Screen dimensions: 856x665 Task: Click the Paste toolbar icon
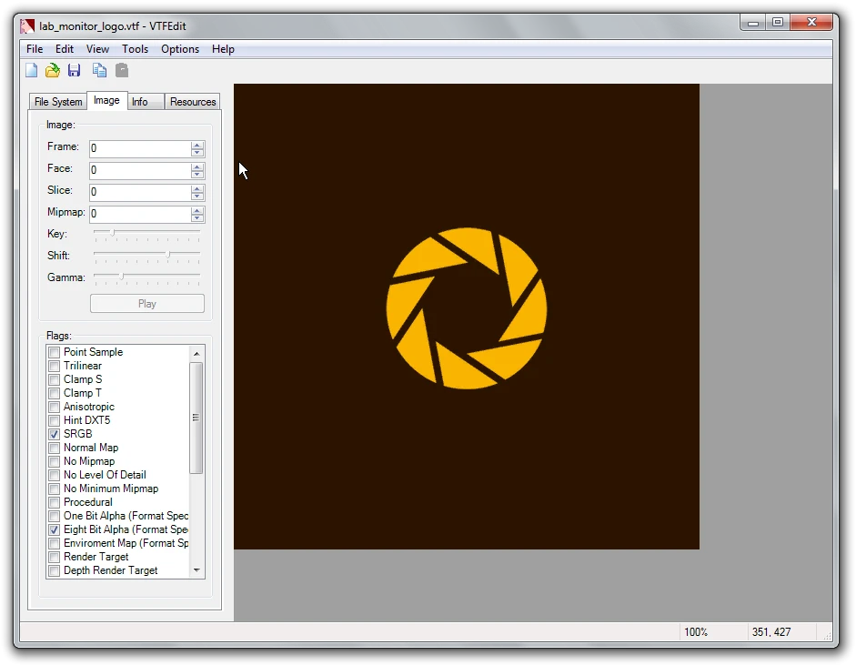coord(122,71)
